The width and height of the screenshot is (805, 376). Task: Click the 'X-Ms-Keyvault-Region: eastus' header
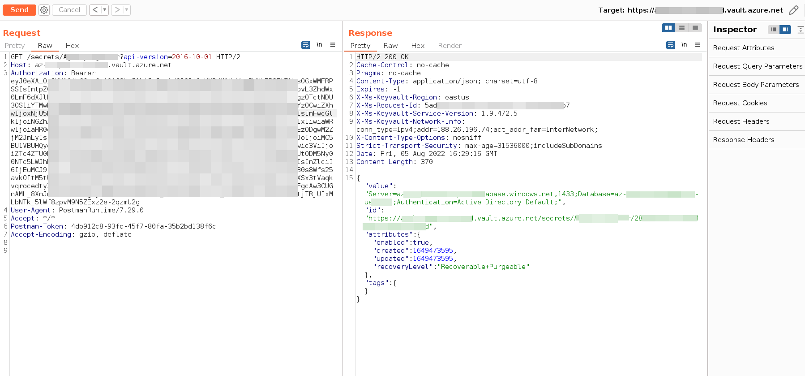(413, 97)
